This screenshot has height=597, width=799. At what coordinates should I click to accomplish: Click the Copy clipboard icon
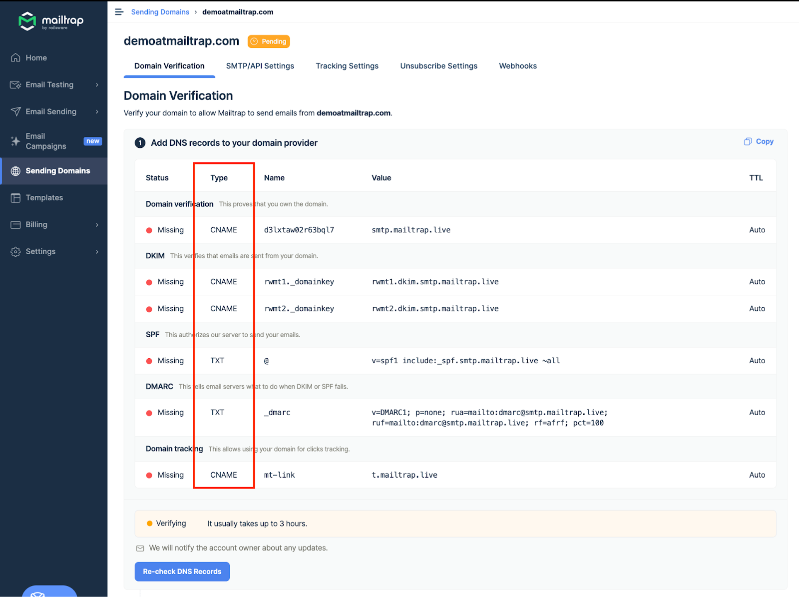coord(748,142)
